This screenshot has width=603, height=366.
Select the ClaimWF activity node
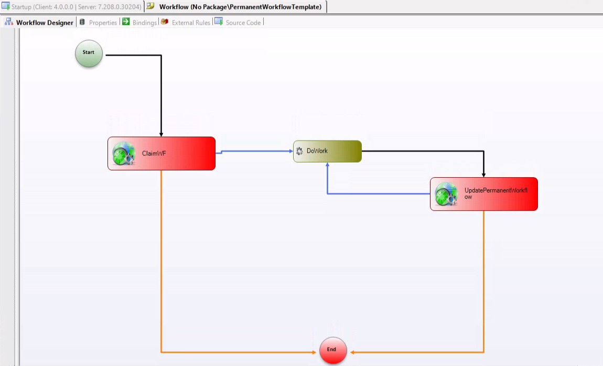(161, 154)
